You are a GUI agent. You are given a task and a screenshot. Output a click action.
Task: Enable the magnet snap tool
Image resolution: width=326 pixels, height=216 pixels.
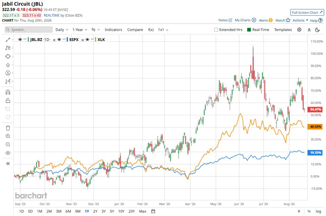[x=8, y=92]
